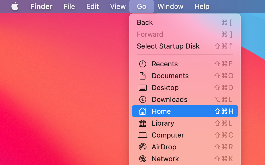265x165 pixels.
Task: Click the Network globe icon
Action: point(143,159)
